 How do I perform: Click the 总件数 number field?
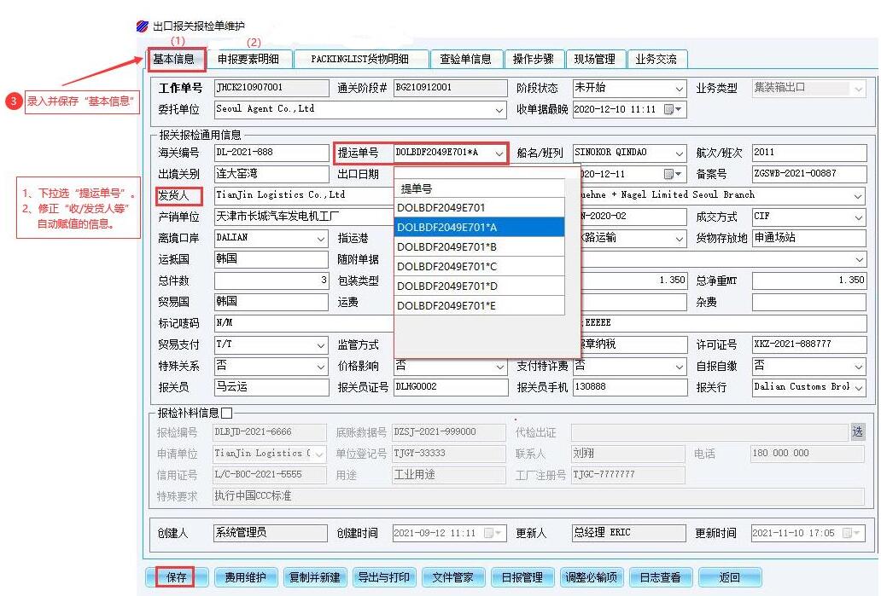coord(271,281)
